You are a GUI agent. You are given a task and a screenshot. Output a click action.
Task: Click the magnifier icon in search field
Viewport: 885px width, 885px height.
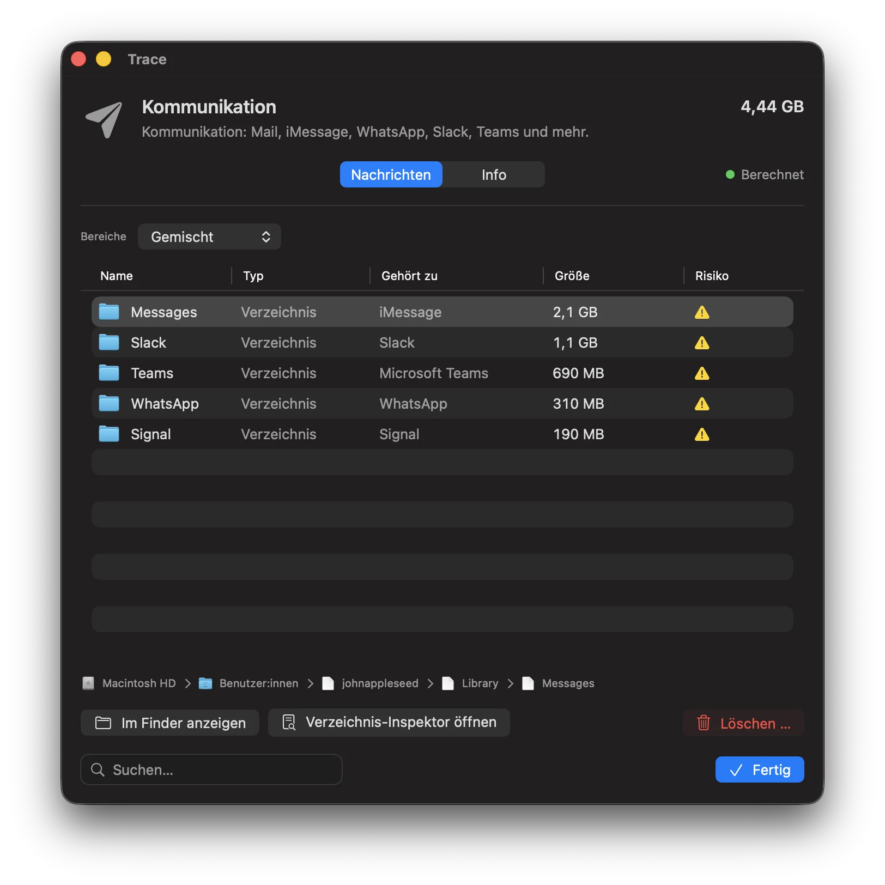coord(98,769)
